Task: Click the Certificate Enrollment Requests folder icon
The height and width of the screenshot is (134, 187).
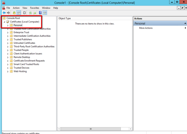Action: point(11,61)
